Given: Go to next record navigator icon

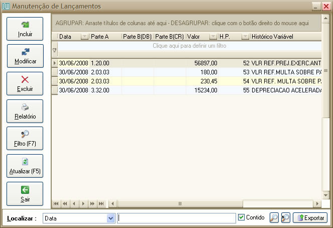Looking at the screenshot, I should click(x=83, y=204).
